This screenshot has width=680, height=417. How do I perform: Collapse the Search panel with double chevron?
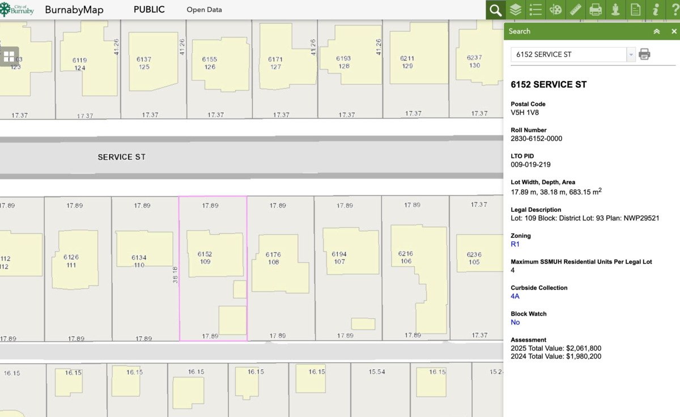656,32
